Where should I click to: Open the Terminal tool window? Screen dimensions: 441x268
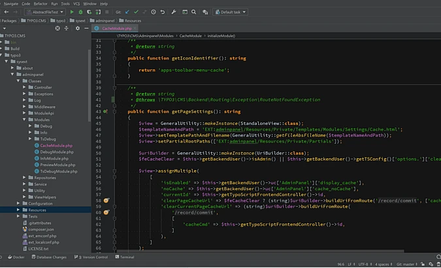[x=124, y=257]
